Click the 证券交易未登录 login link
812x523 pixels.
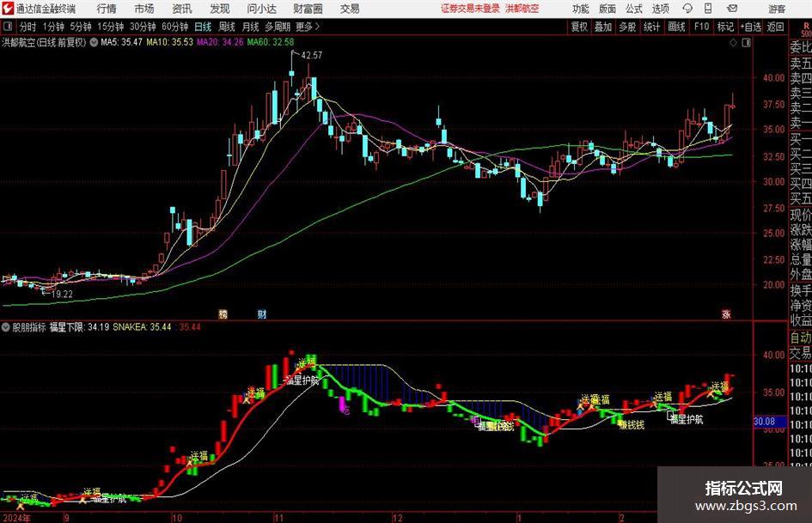pyautogui.click(x=470, y=9)
